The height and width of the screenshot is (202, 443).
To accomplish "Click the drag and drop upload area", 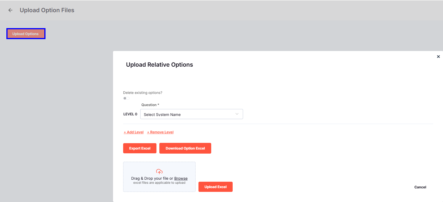I will click(159, 177).
